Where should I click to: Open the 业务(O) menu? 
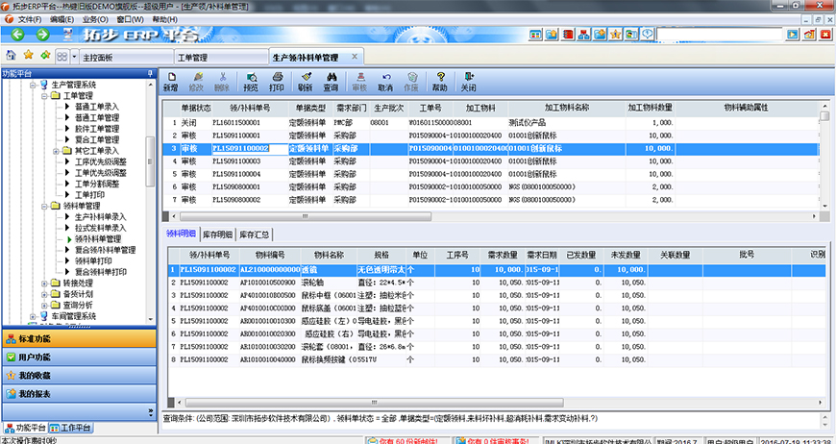coord(94,18)
